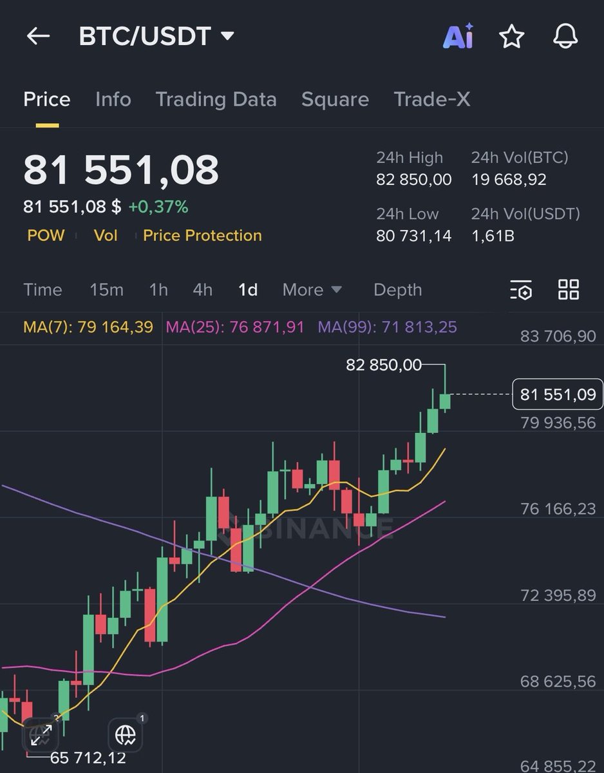Tap the current price marker 81 551,09
Viewport: 604px width, 773px height.
pos(558,394)
